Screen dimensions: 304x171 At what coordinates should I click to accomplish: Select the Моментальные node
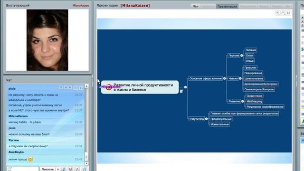(219, 124)
